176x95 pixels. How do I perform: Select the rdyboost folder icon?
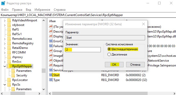point(9,25)
